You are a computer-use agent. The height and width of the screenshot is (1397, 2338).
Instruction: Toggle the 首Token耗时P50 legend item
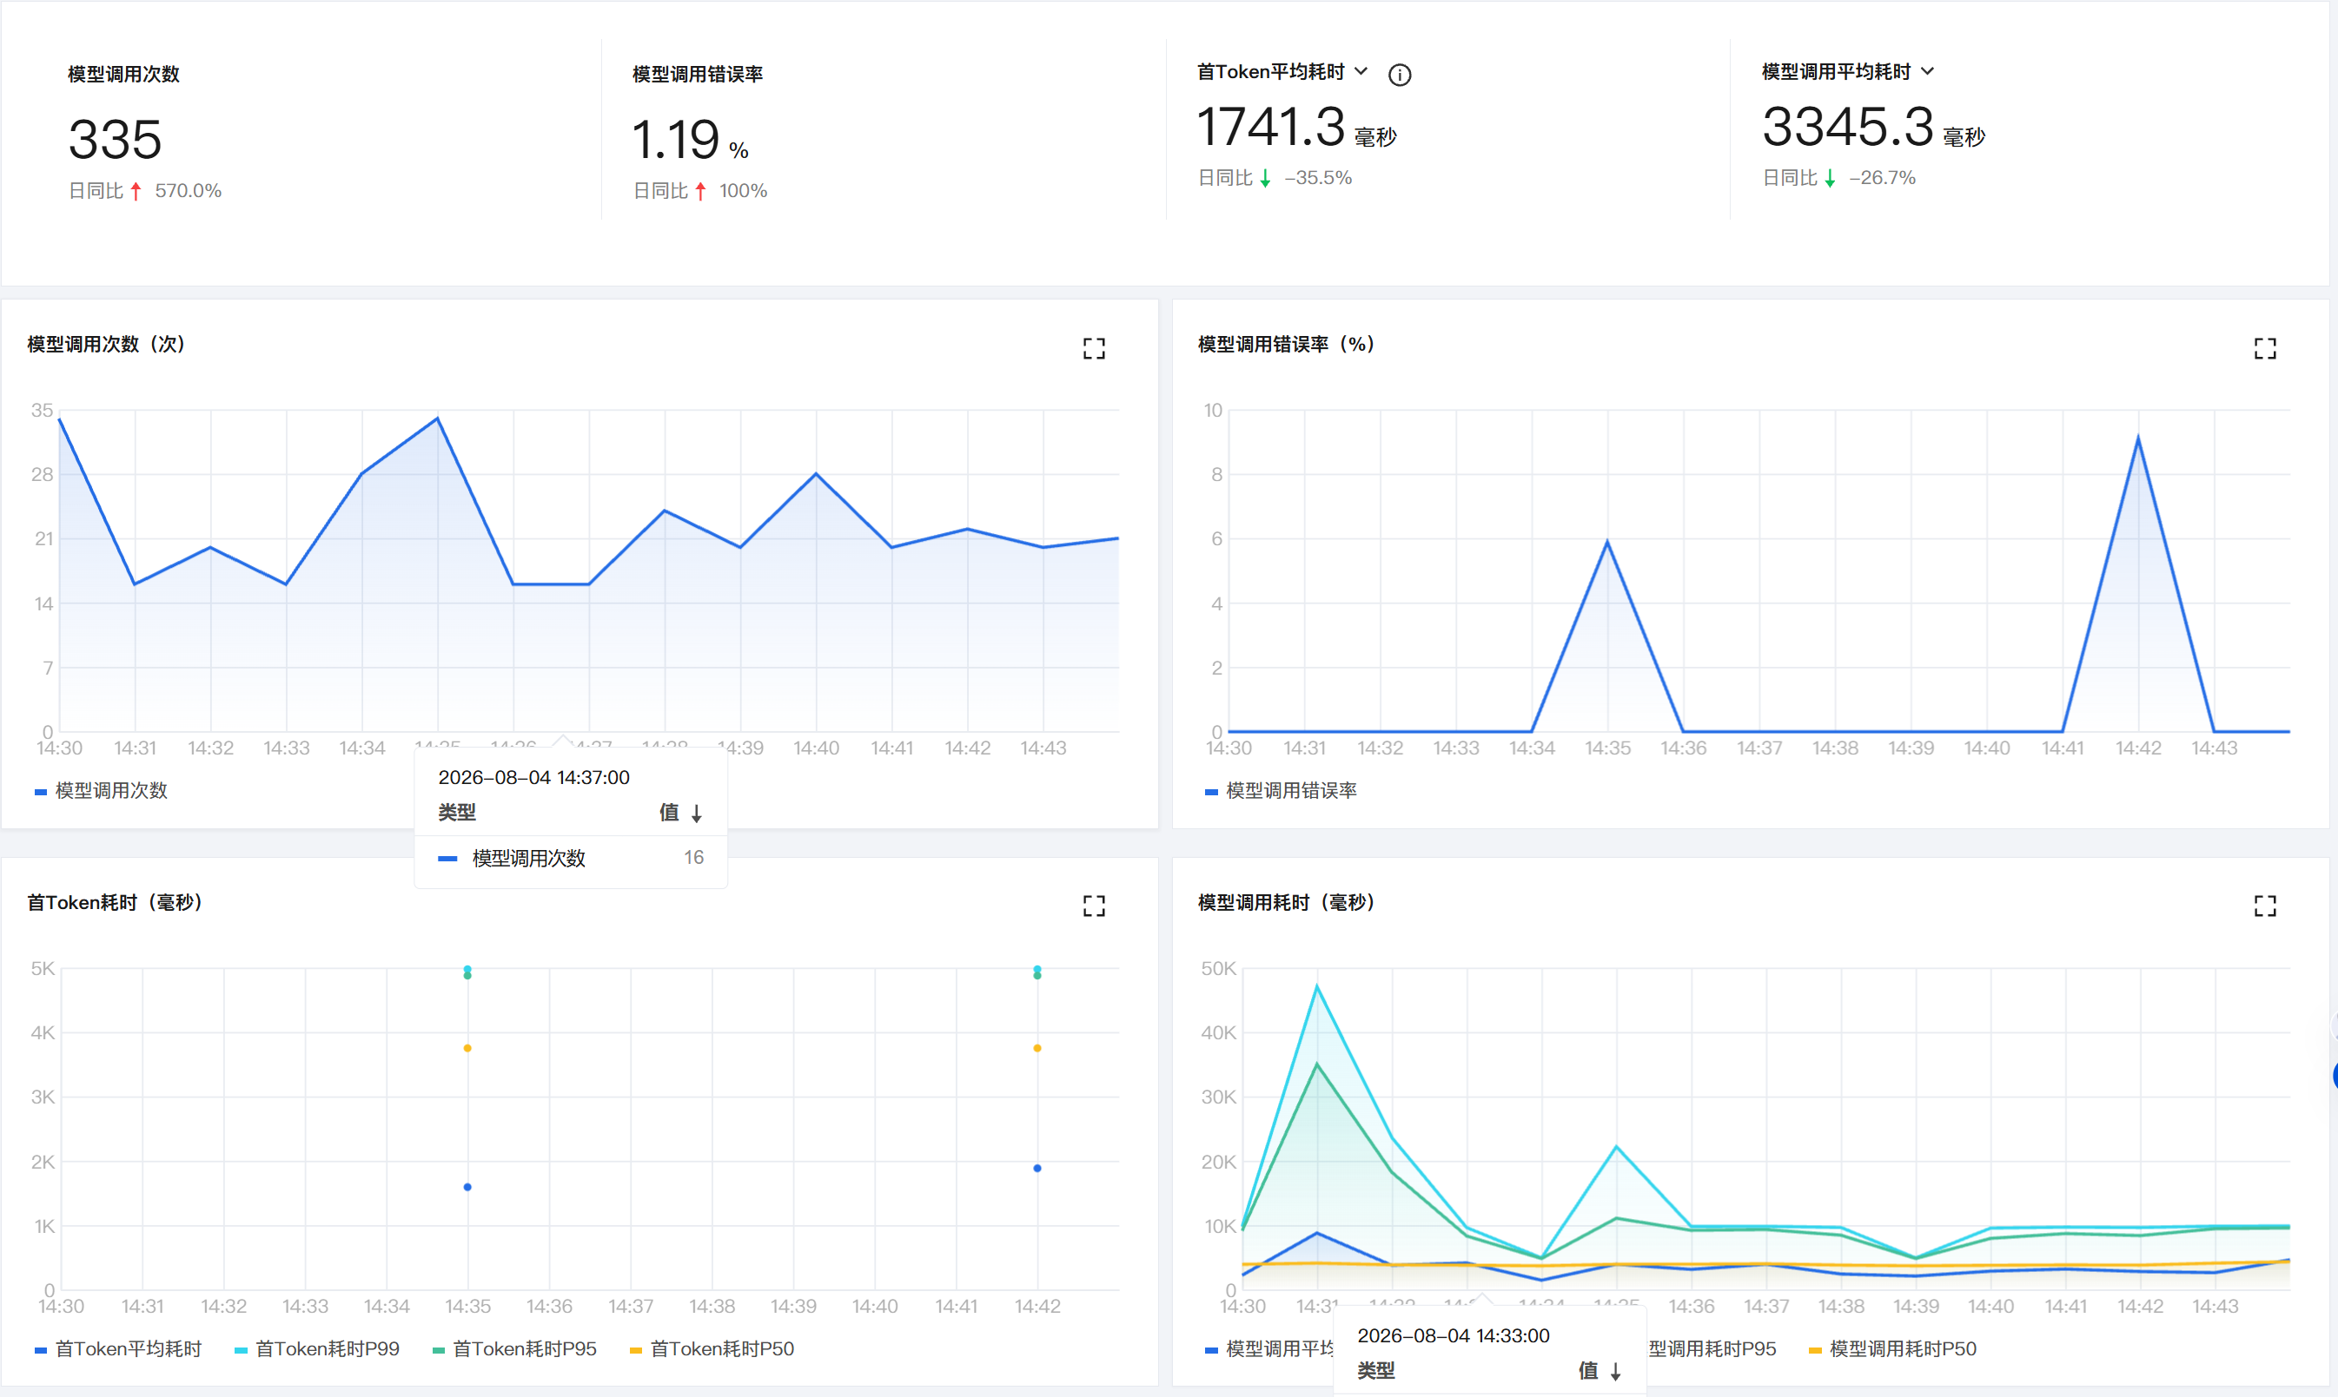(712, 1349)
